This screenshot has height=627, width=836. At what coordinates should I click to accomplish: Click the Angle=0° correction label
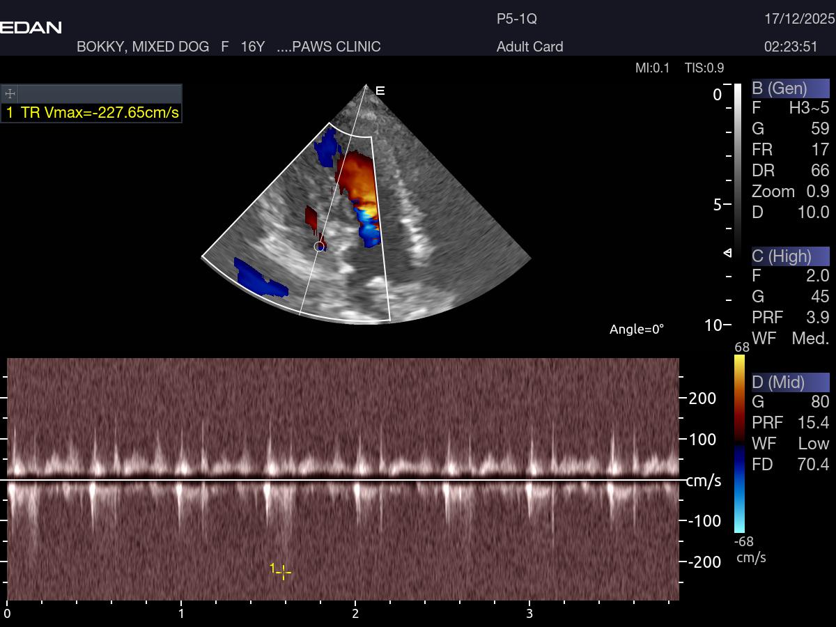pos(636,329)
